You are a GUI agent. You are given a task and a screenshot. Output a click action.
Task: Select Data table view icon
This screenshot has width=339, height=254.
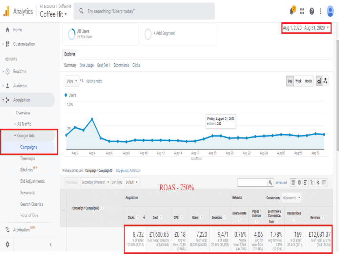point(293,183)
